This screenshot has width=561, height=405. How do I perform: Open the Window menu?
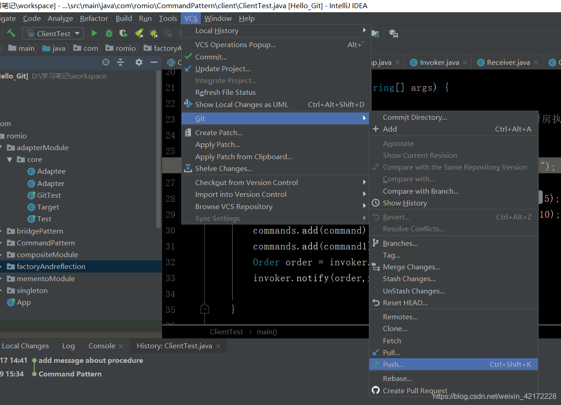[x=218, y=19]
